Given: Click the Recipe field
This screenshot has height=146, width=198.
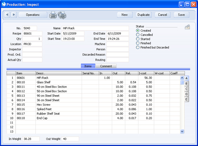Looking at the screenshot, I should (32, 33).
